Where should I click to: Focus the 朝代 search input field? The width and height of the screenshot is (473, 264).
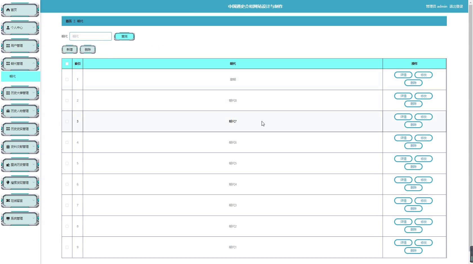tap(91, 36)
